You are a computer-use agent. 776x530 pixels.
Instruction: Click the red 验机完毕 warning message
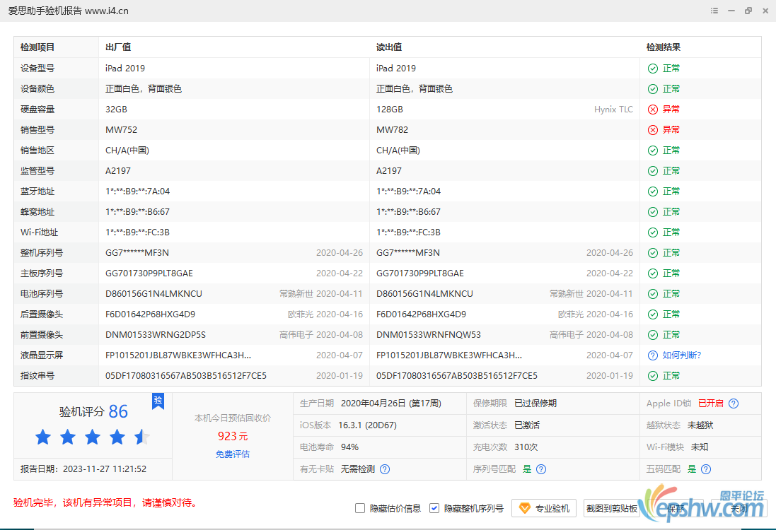tap(107, 503)
